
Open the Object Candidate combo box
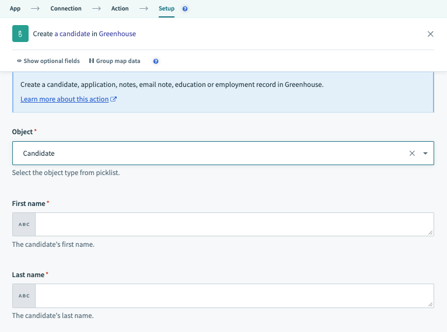tap(210, 153)
